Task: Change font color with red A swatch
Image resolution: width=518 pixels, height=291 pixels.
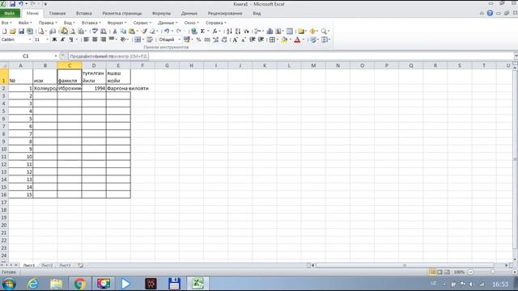Action: click(x=297, y=40)
